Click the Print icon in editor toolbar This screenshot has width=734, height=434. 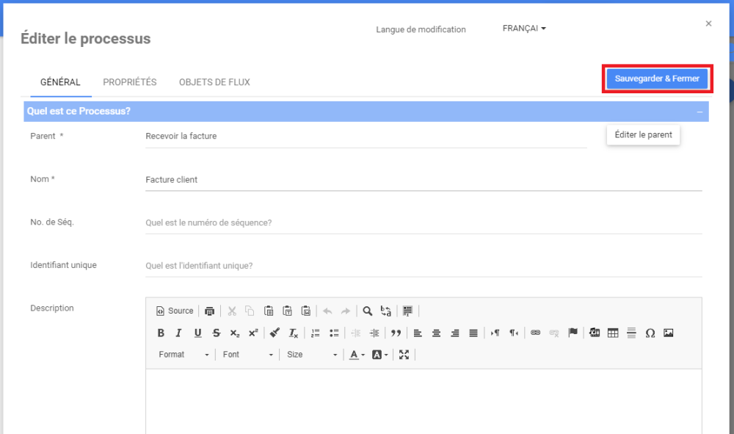coord(209,311)
